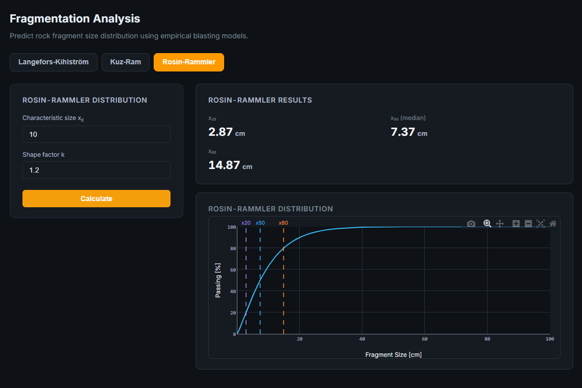
Task: Download plot as PNG camera icon
Action: point(471,224)
